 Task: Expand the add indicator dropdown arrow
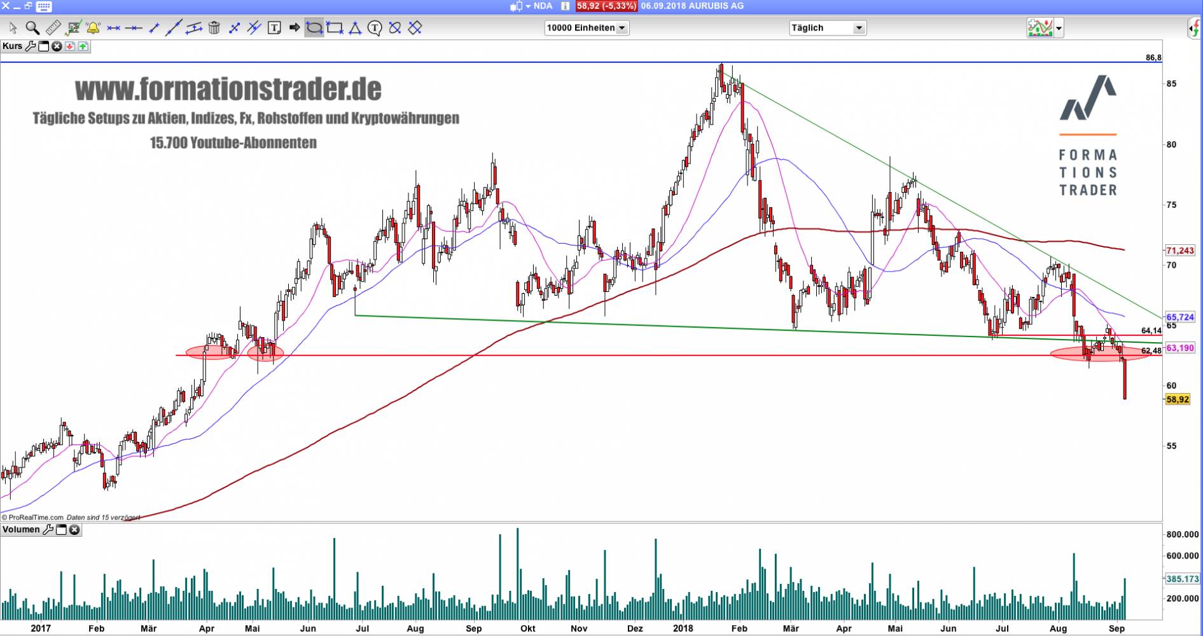1059,28
